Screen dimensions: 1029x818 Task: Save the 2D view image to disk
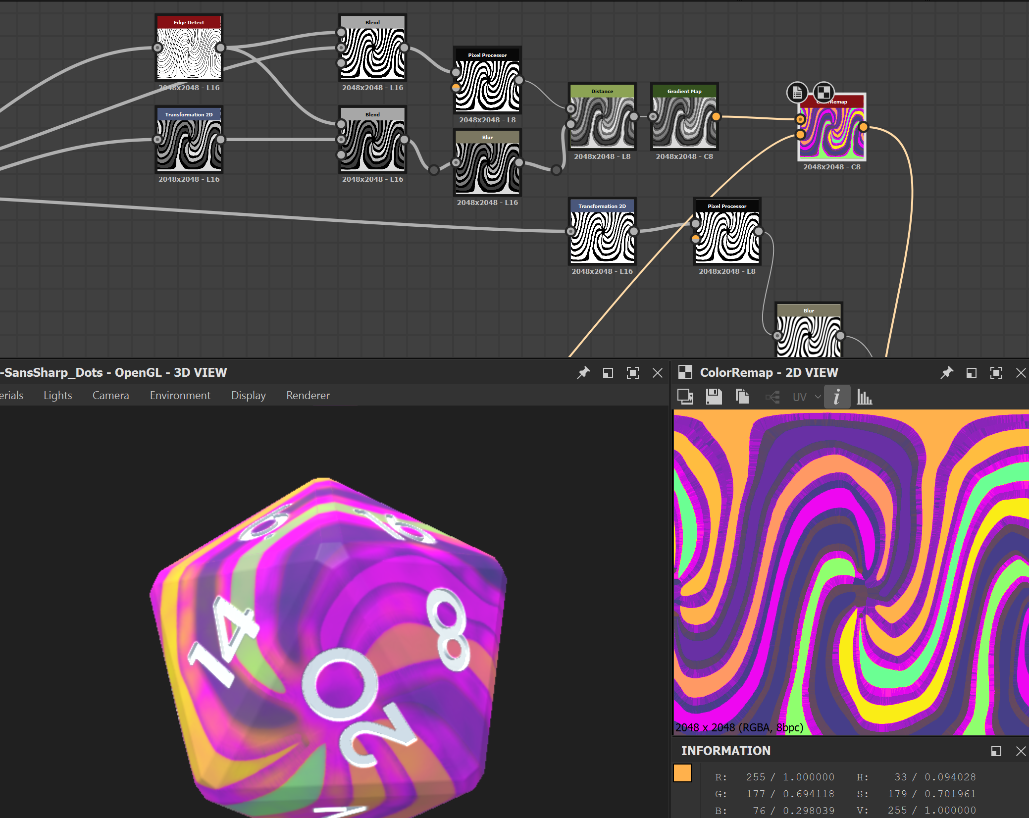713,396
